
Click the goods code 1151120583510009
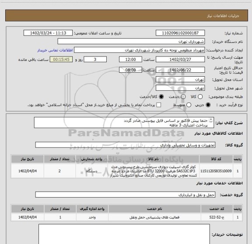coord(216,171)
